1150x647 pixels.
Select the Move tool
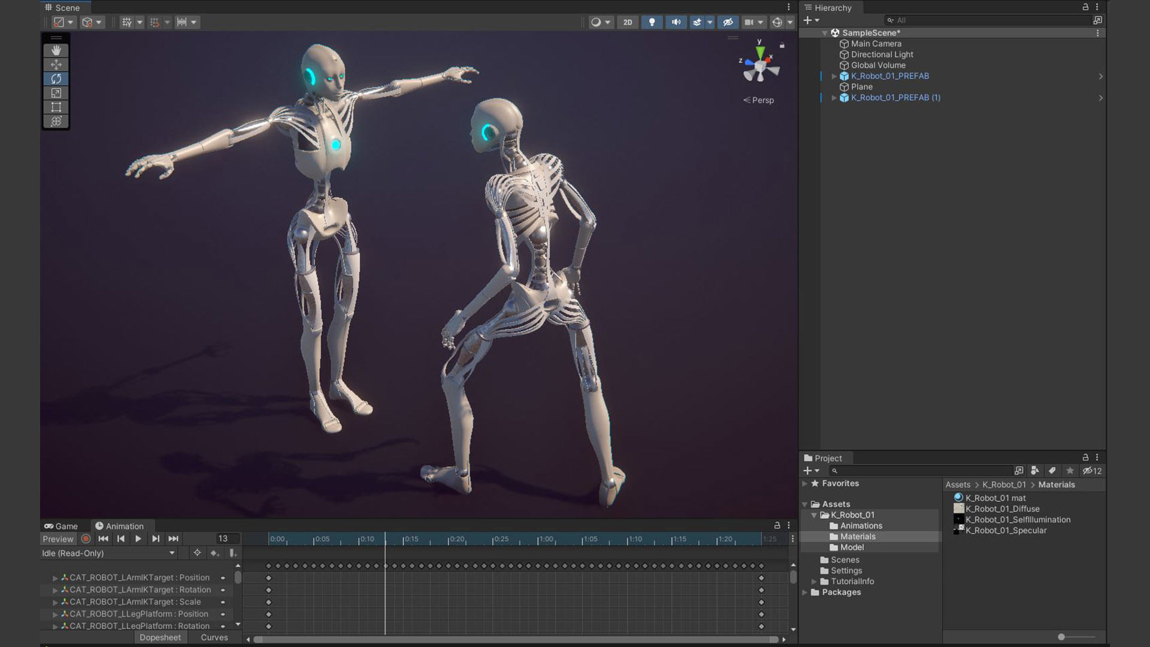pyautogui.click(x=56, y=65)
